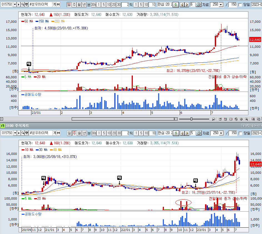Click the stock code 015750 field in the upper chart
The image size is (262, 234).
(x=7, y=4)
